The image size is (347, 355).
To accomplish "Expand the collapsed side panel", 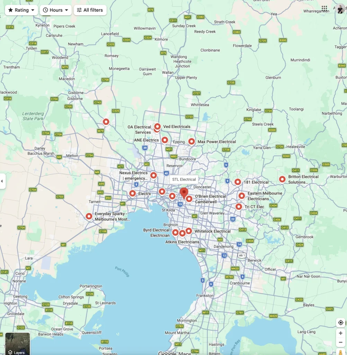I will (x=2, y=181).
